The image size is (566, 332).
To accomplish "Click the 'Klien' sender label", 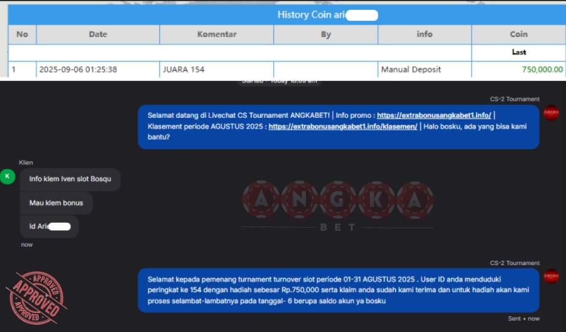I will coord(26,163).
